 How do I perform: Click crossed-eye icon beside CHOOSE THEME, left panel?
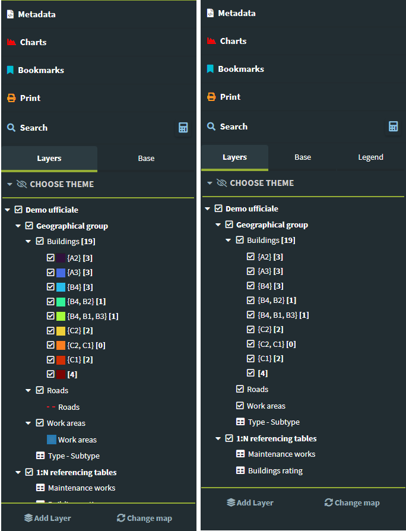click(x=21, y=184)
